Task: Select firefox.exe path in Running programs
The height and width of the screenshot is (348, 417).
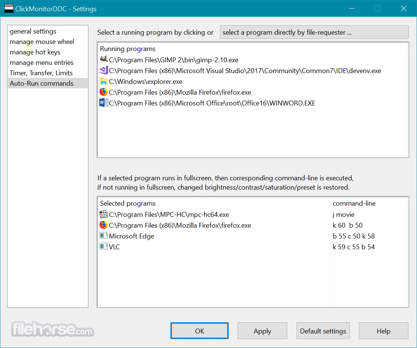Action: (x=180, y=92)
